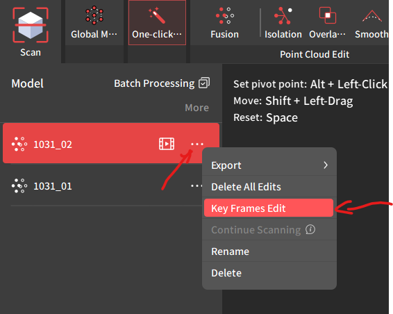Expand the Export submenu arrow

coord(326,165)
